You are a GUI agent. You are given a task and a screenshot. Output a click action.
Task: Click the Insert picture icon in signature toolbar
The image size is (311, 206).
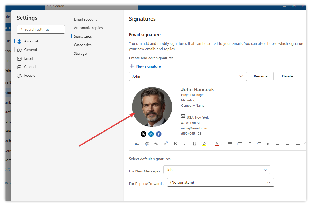point(137,144)
